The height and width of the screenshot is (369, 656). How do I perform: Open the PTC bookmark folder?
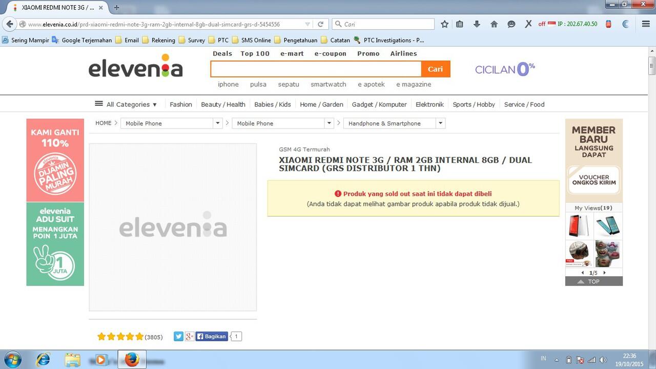click(218, 40)
